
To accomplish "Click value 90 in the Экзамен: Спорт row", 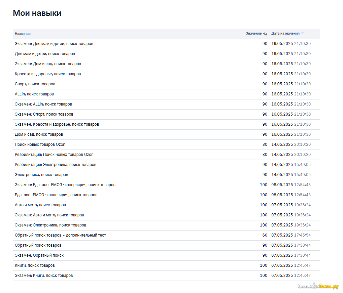I will [x=265, y=114].
